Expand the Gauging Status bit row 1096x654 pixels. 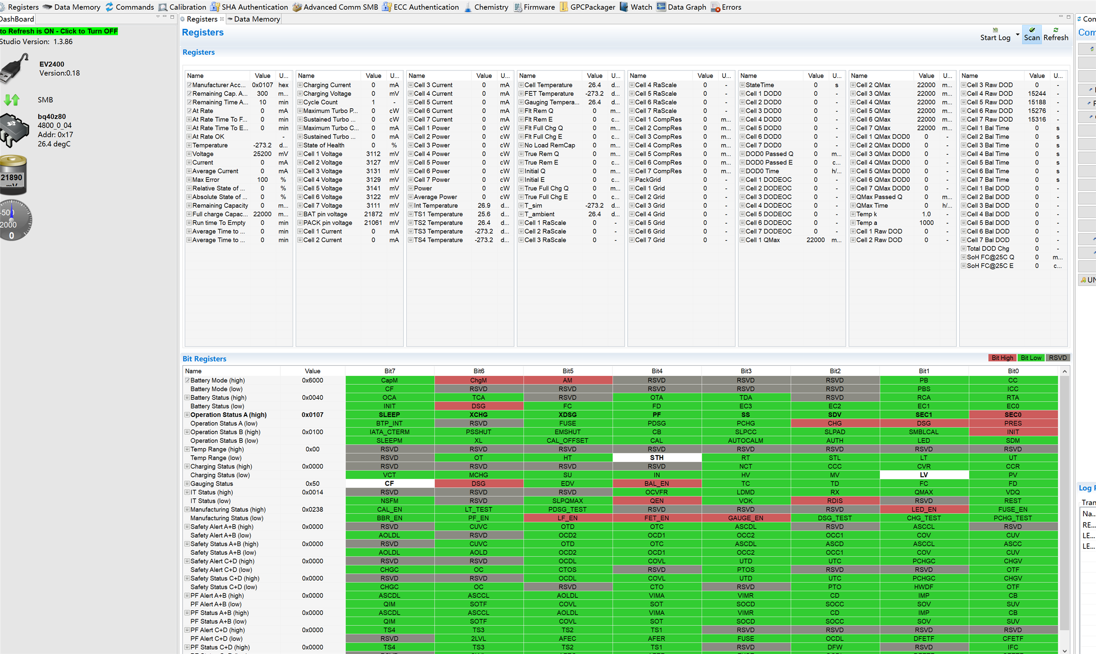(187, 484)
